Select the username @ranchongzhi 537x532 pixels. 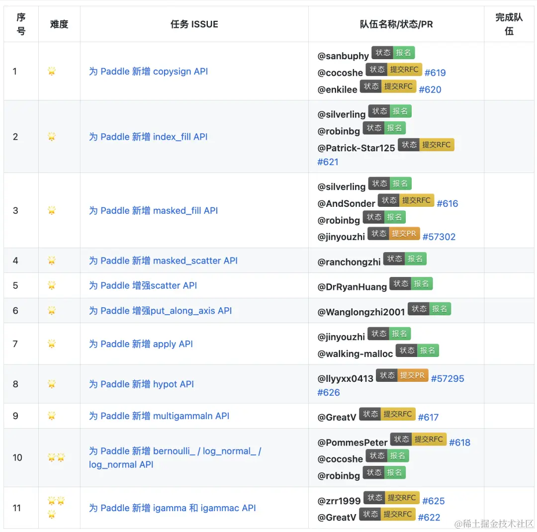pyautogui.click(x=349, y=262)
